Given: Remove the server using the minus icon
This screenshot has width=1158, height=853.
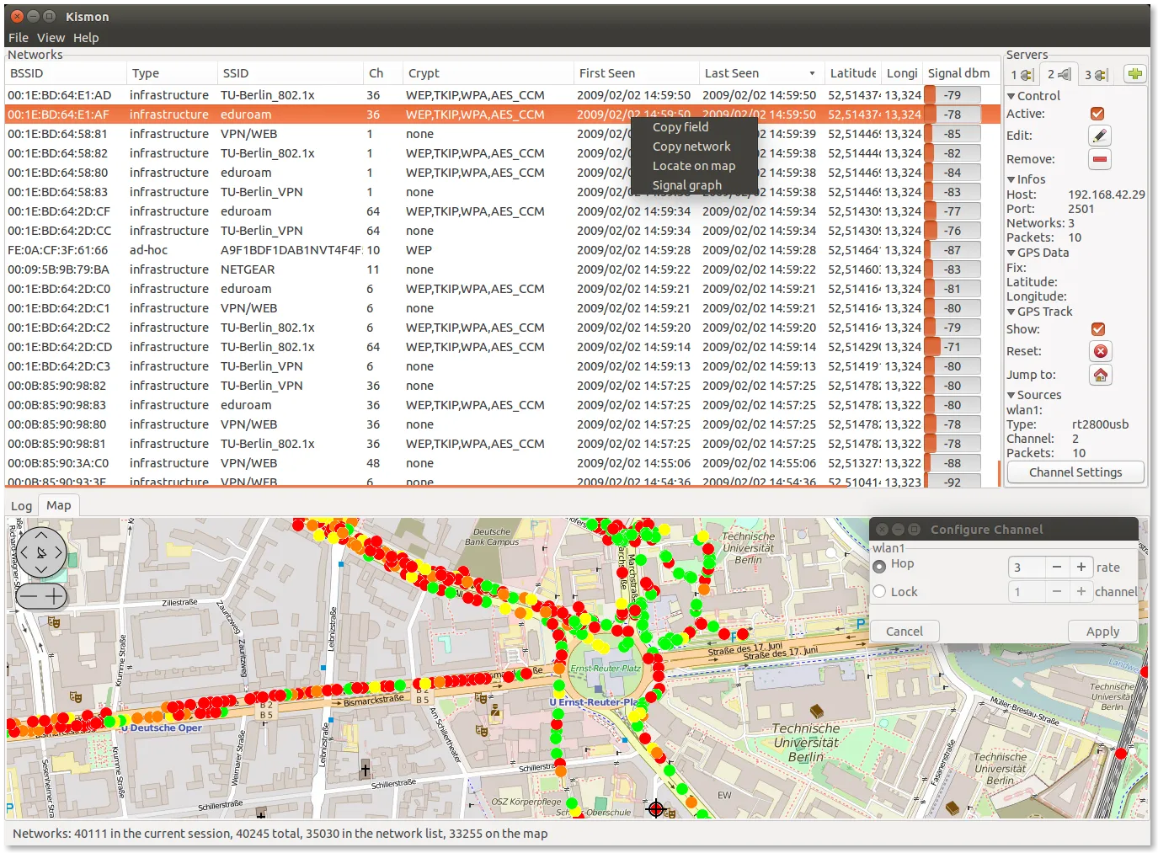Looking at the screenshot, I should (1100, 159).
